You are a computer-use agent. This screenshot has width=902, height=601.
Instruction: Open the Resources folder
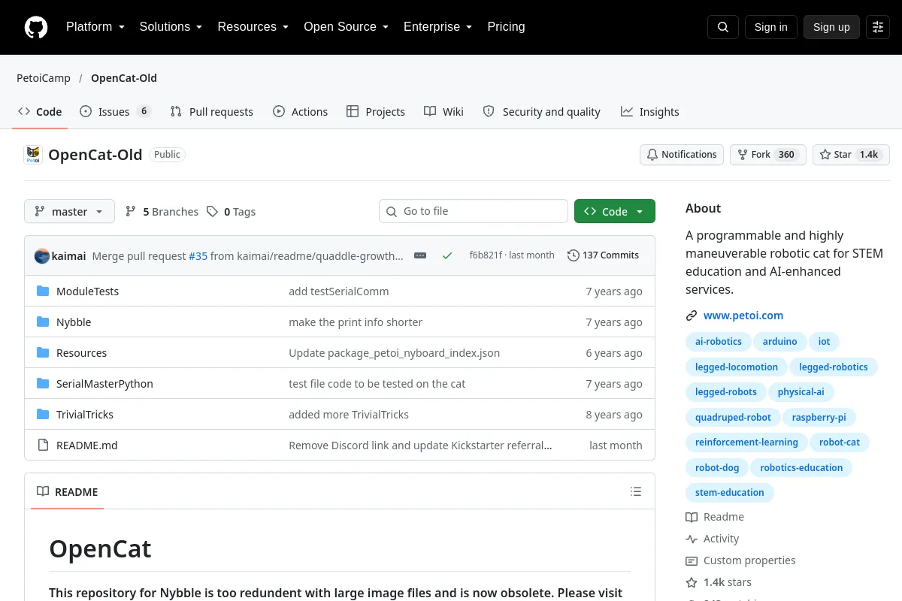pos(81,353)
